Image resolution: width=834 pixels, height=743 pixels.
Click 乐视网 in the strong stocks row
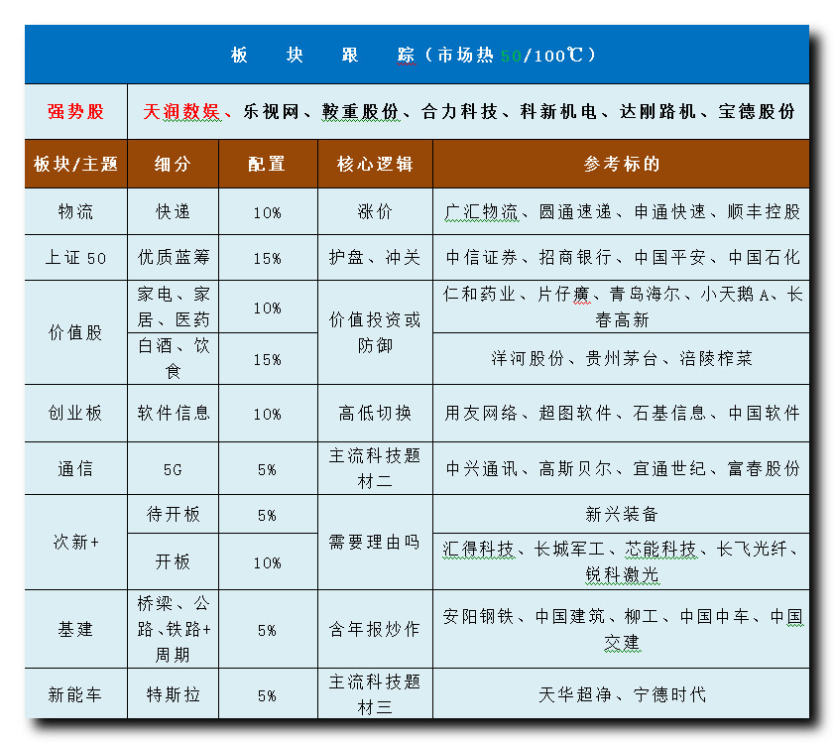[271, 112]
